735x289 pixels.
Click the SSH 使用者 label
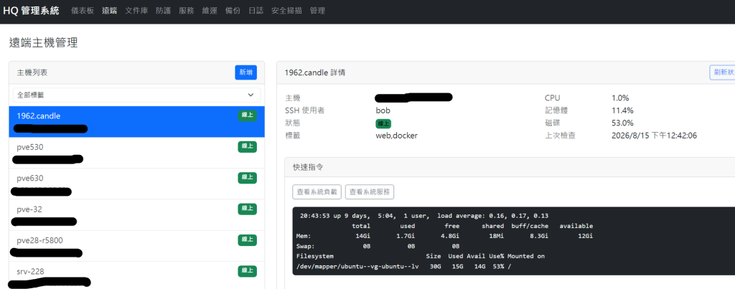pos(304,110)
